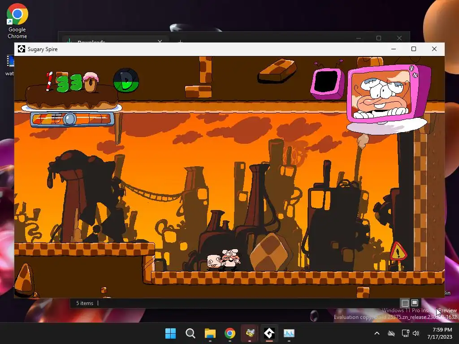Minimize the Sugary Spire window
Viewport: 459px width, 344px height.
coord(394,49)
